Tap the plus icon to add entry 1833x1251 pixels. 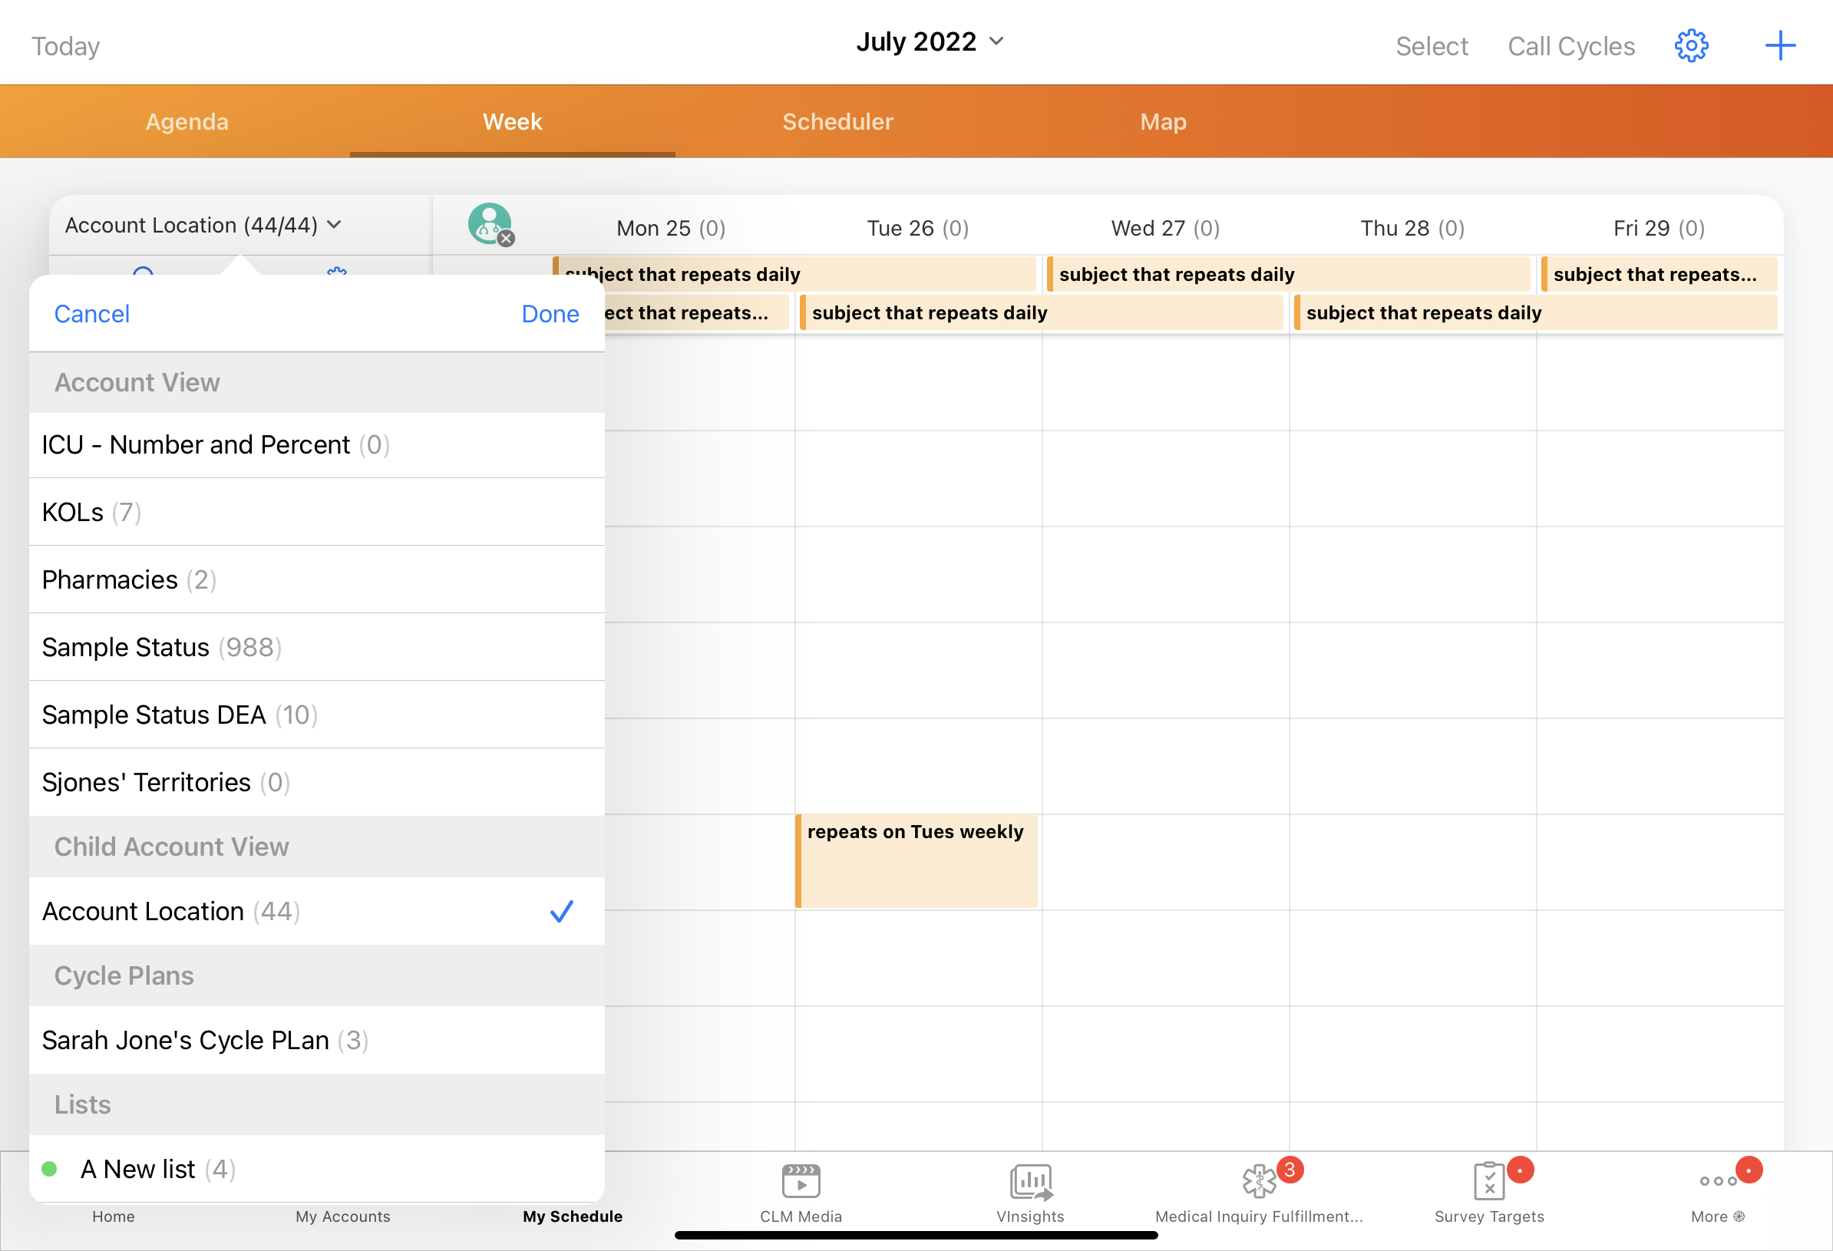1779,46
